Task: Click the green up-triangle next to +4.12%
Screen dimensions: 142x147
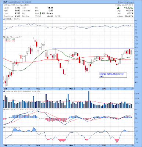Action: [x=118, y=8]
